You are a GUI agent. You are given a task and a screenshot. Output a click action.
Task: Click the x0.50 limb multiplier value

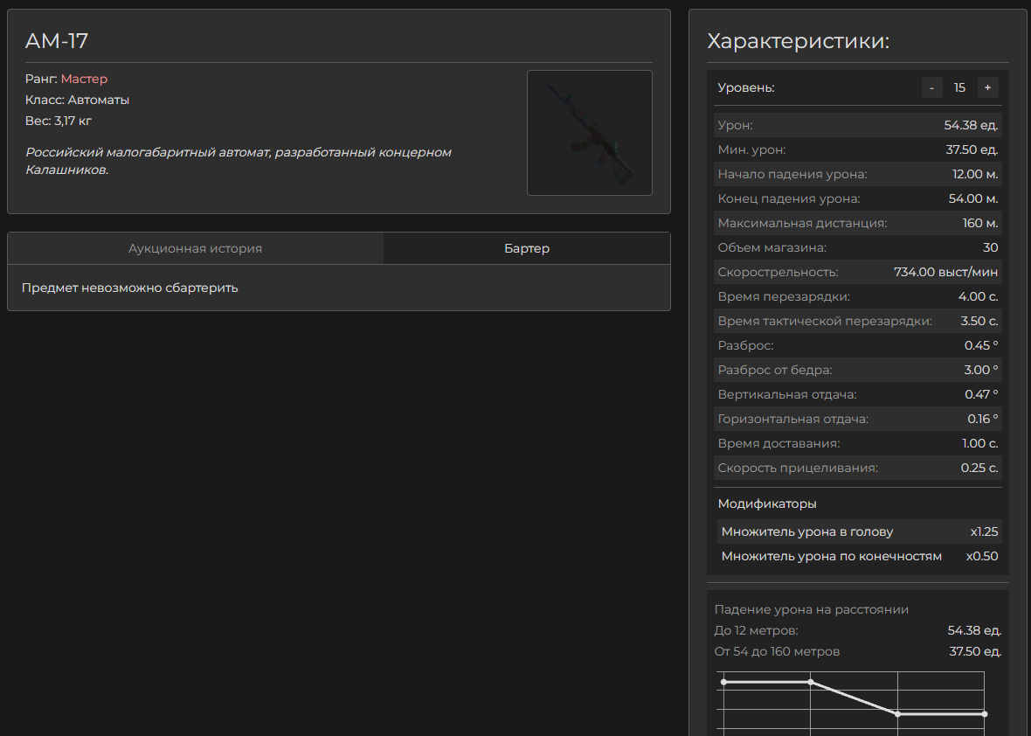click(x=982, y=557)
